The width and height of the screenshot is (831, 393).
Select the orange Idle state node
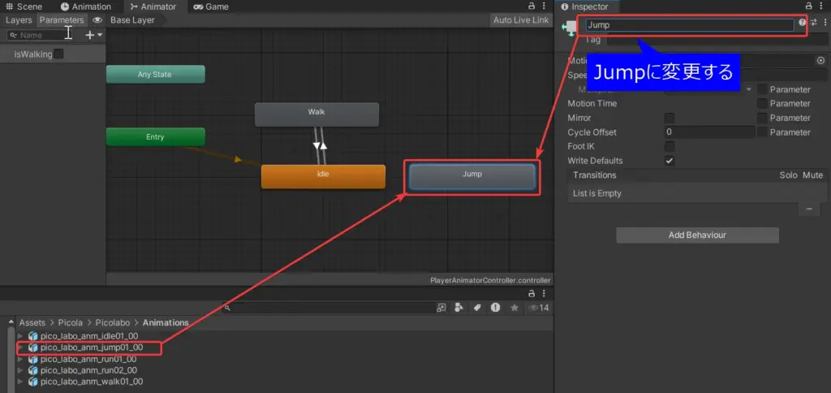(323, 176)
